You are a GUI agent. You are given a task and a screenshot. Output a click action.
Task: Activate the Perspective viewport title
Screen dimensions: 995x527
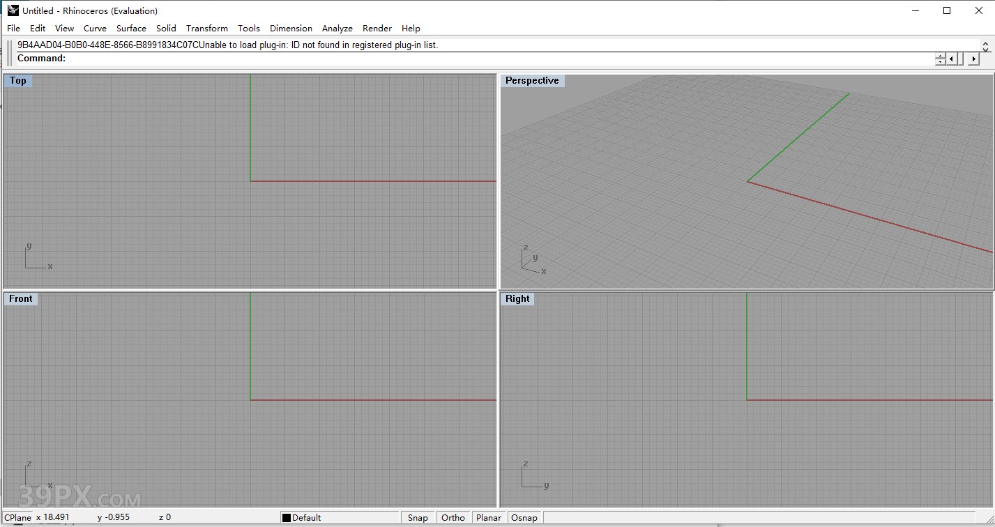point(532,80)
